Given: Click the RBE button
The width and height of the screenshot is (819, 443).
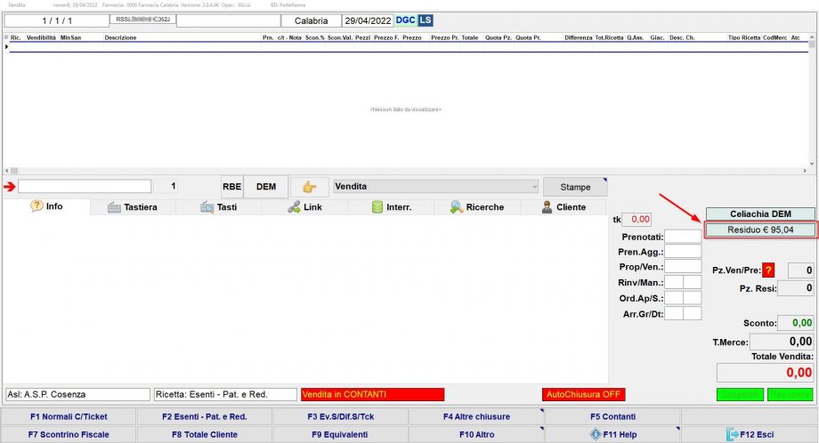Looking at the screenshot, I should pyautogui.click(x=232, y=187).
